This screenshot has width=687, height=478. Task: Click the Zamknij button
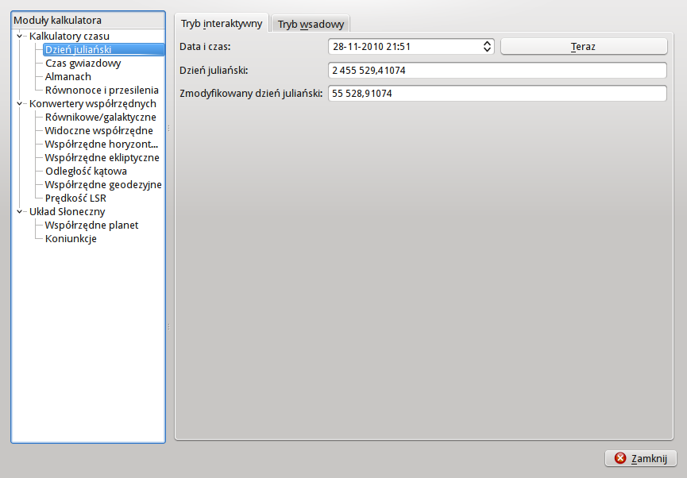coord(641,459)
